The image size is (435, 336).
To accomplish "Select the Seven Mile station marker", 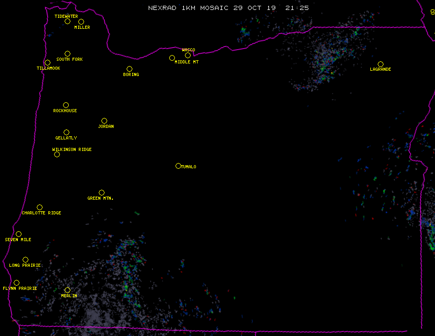I will pos(18,234).
